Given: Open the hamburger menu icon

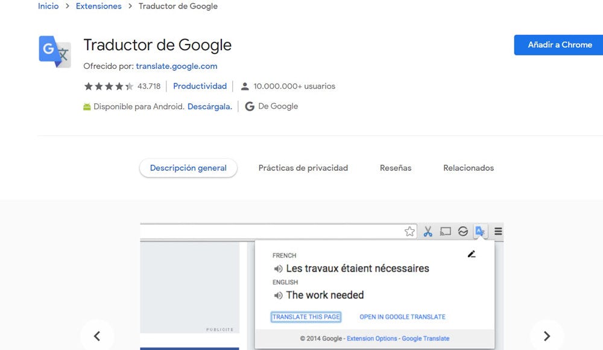Looking at the screenshot, I should (x=498, y=232).
